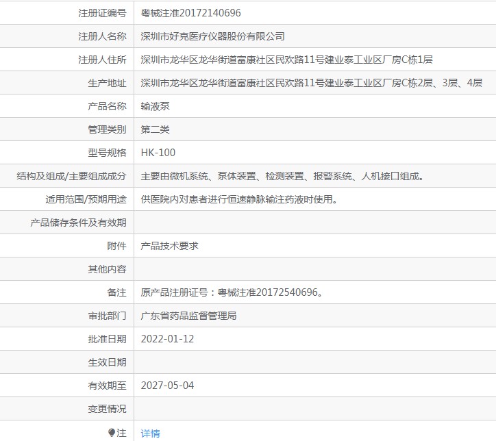Select product name 输液泵
Screen dimensions: 496x441
click(x=155, y=106)
